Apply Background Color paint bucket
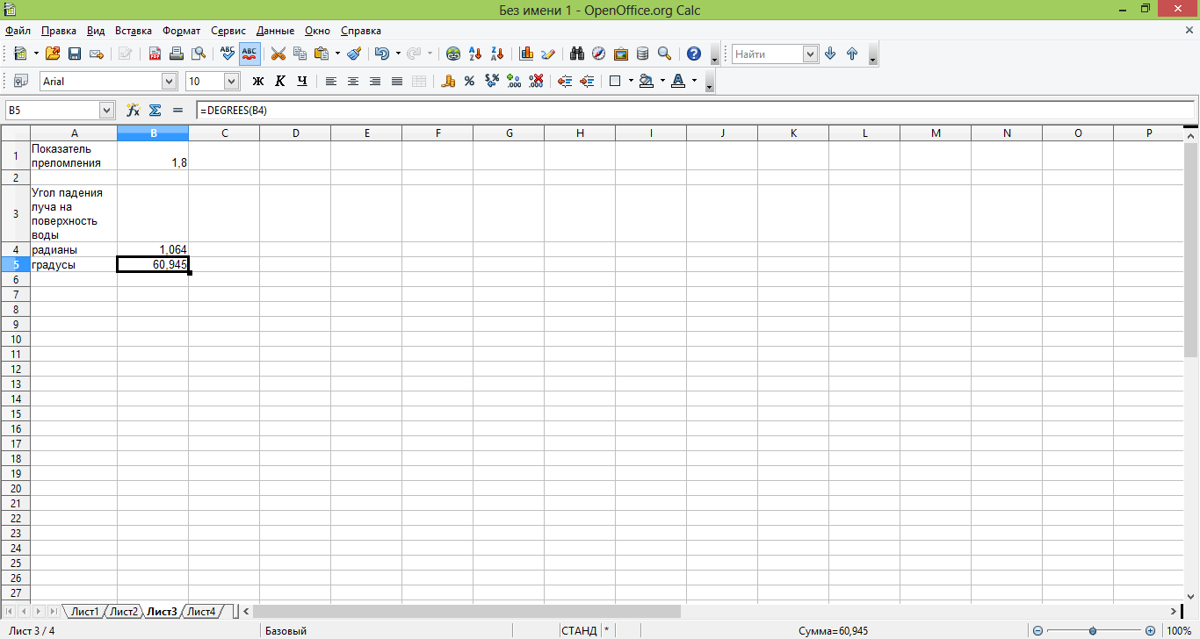 click(x=647, y=81)
